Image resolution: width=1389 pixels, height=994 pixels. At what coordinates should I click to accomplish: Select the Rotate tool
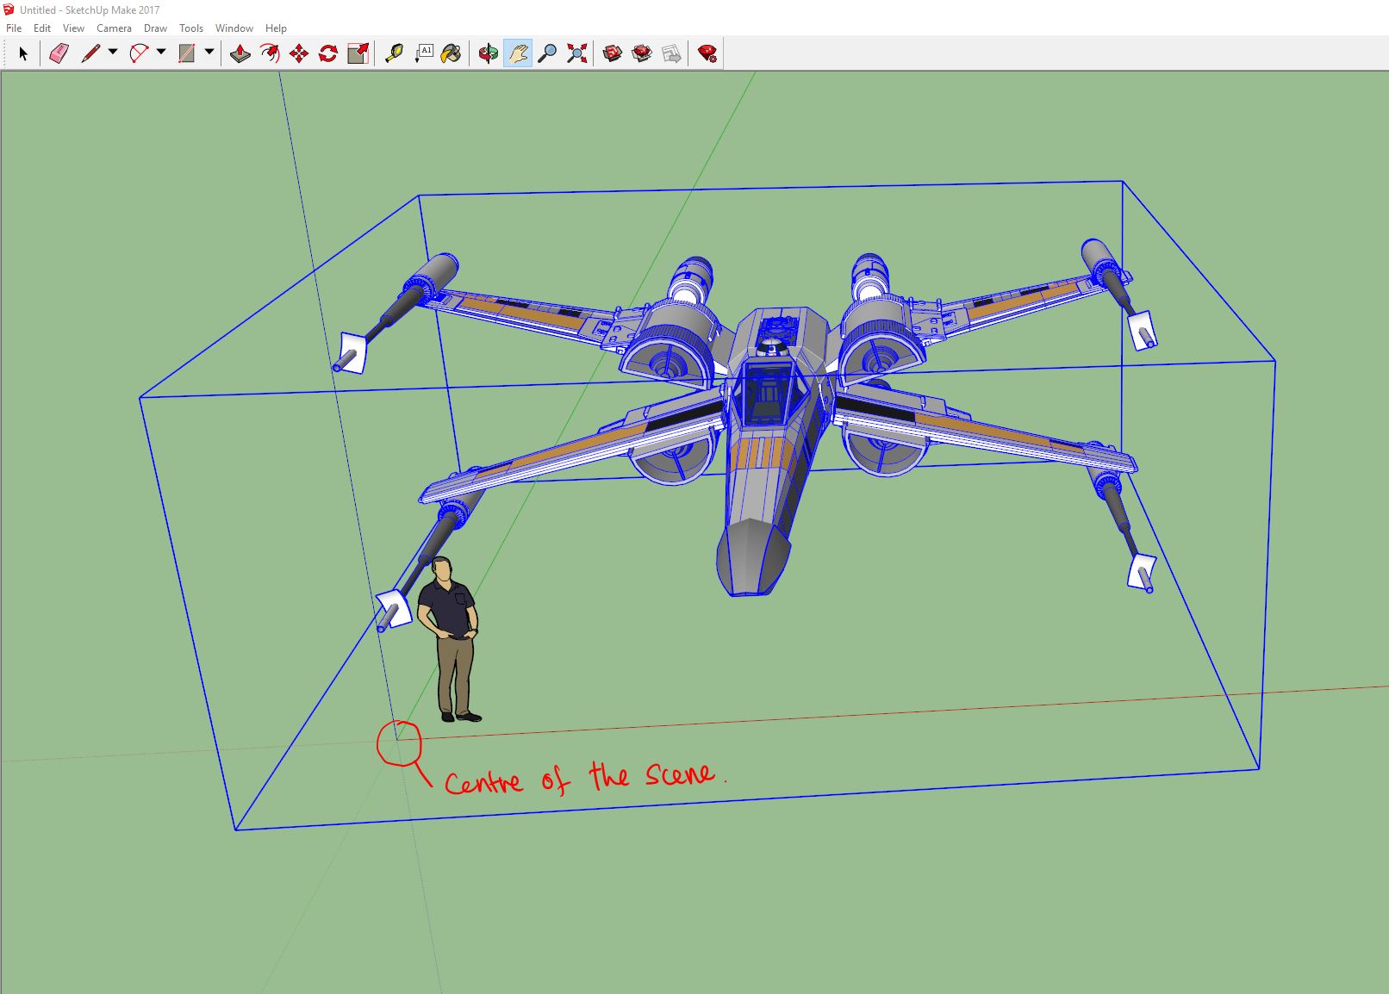click(328, 53)
